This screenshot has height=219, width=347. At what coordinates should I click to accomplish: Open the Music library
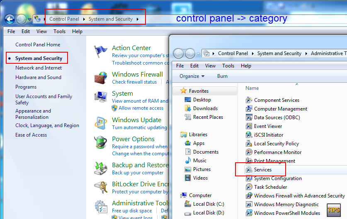[199, 161]
